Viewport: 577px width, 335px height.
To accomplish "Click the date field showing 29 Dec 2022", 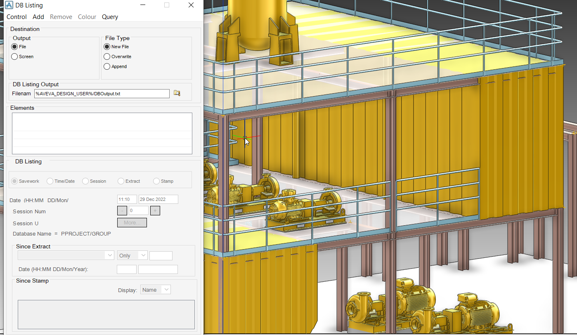I will click(x=158, y=199).
